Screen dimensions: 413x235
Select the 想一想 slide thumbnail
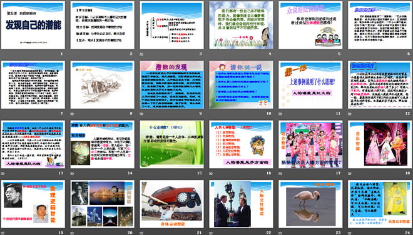click(310, 85)
